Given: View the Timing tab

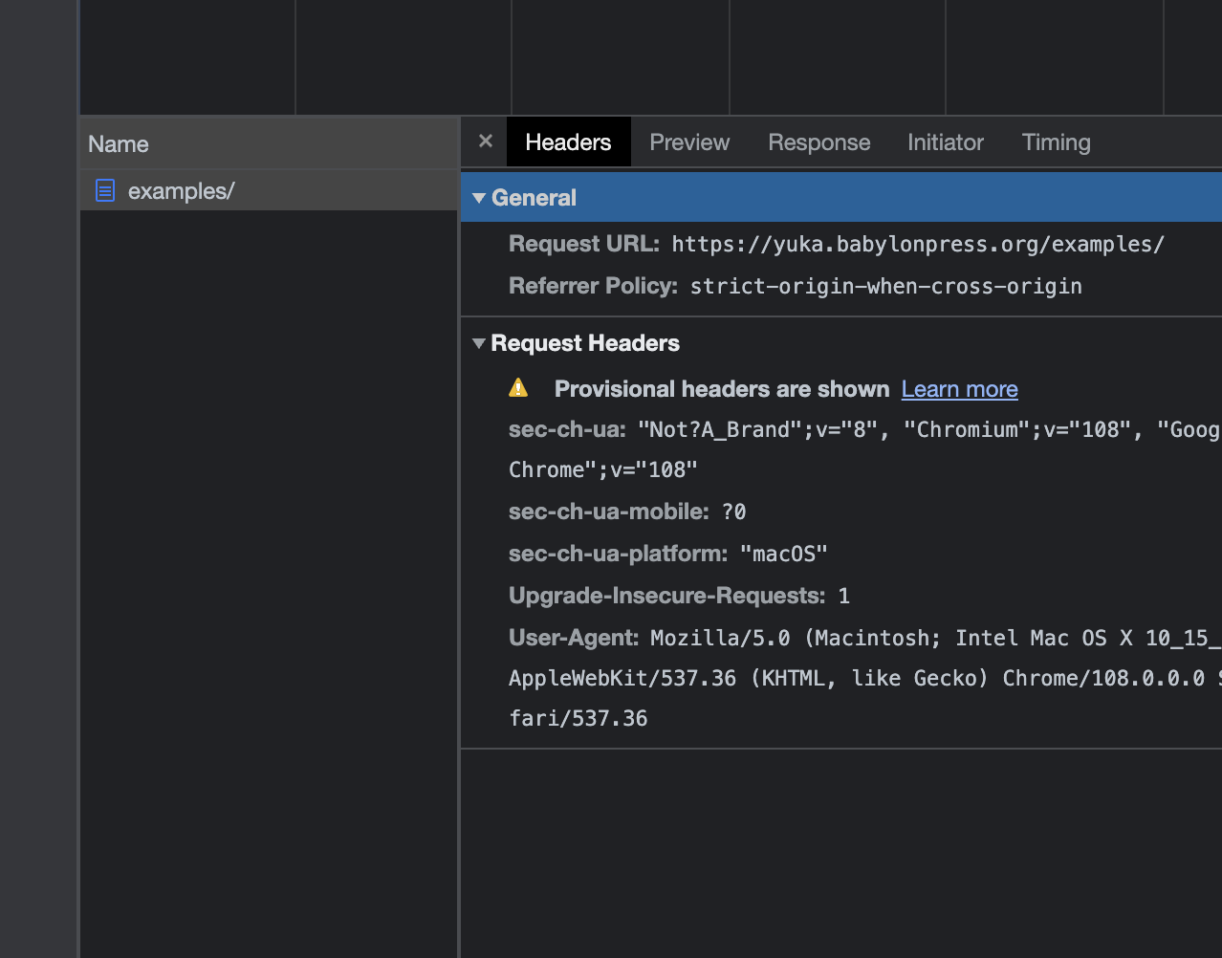Looking at the screenshot, I should click(1056, 142).
